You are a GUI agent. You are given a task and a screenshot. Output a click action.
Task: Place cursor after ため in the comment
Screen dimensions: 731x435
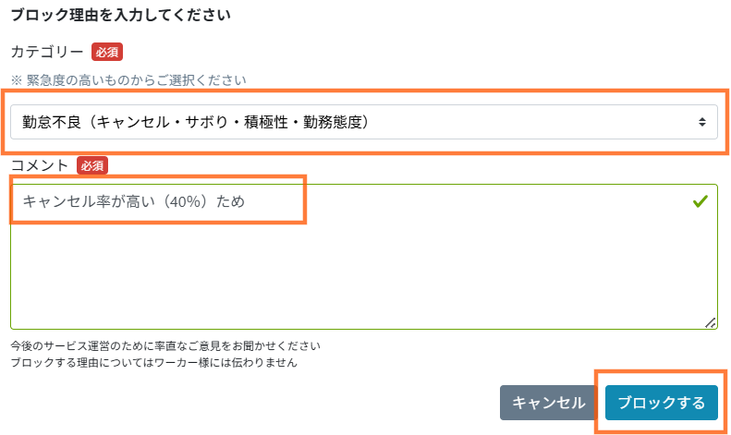(x=247, y=200)
